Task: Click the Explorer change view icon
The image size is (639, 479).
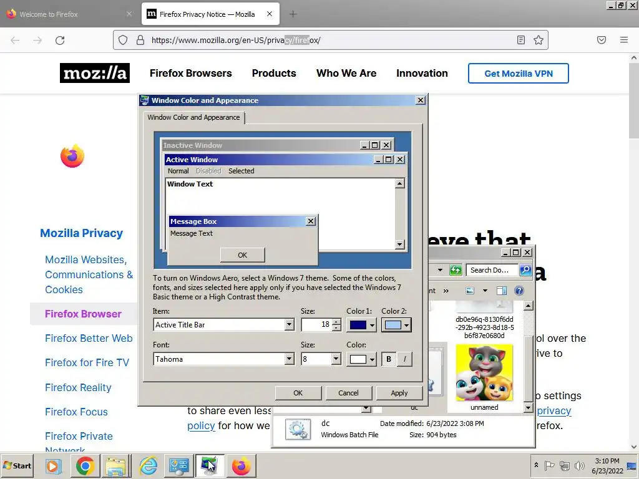Action: 470,291
